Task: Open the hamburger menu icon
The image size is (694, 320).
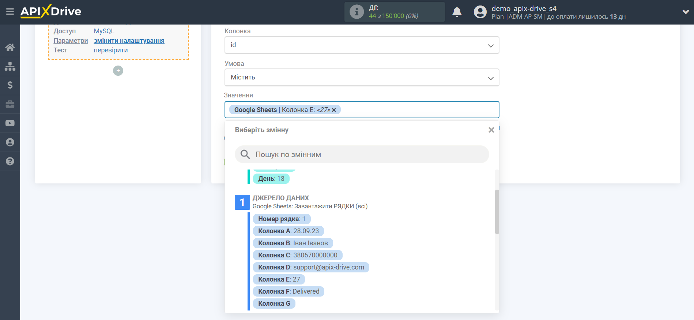Action: tap(10, 12)
